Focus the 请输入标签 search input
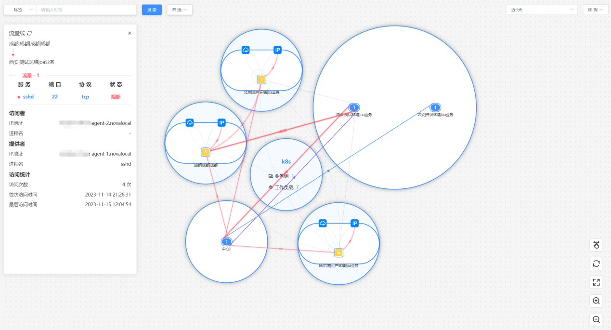 pos(87,10)
